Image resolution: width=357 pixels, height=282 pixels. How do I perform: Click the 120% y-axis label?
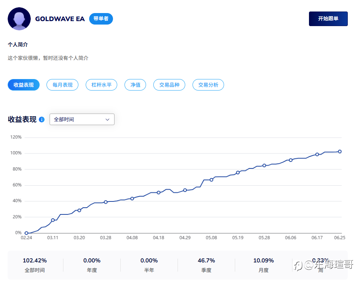16,137
